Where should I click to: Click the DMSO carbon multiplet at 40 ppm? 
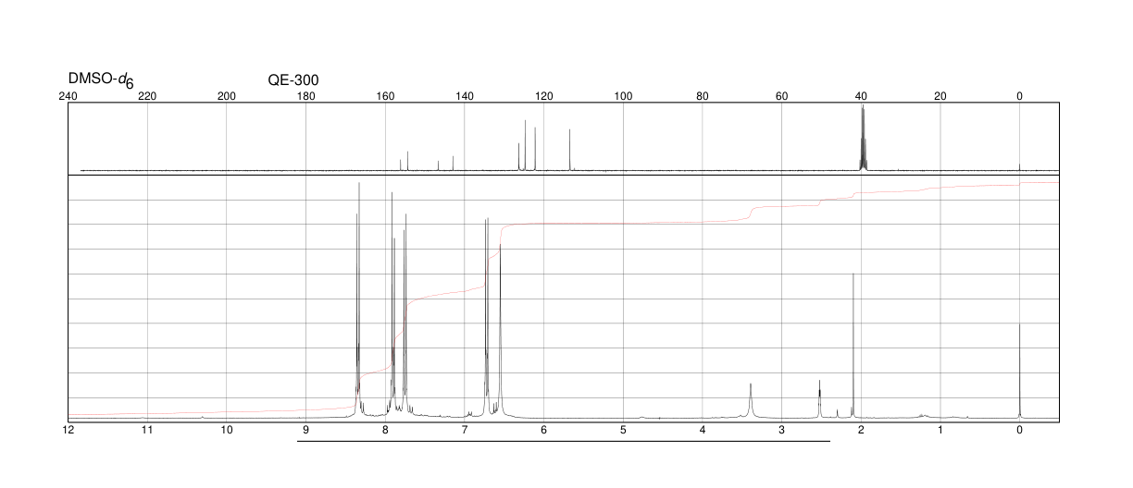coord(862,137)
